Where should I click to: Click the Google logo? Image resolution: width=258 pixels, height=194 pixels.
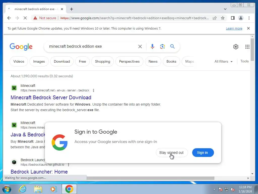(x=21, y=47)
